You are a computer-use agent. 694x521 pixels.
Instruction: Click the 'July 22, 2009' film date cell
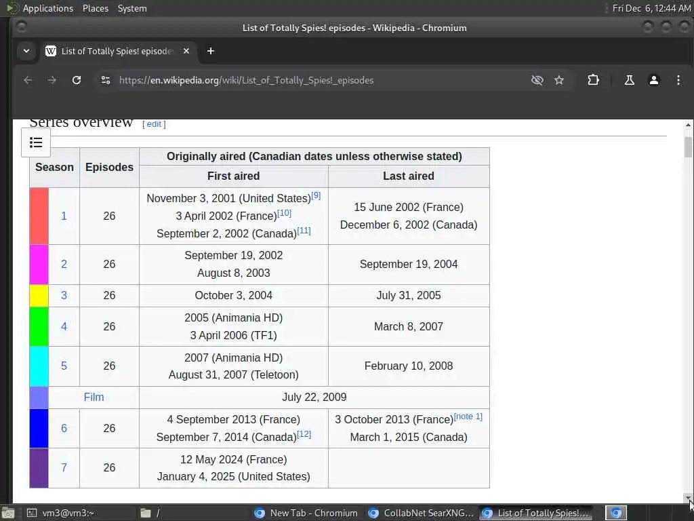point(314,397)
